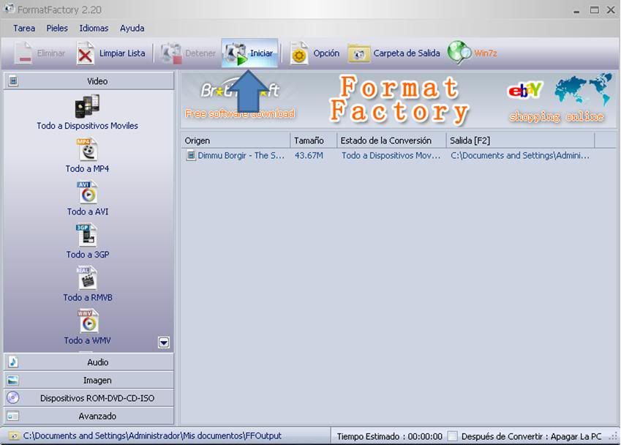
Task: Select the Todo a MP4 icon
Action: tap(87, 149)
